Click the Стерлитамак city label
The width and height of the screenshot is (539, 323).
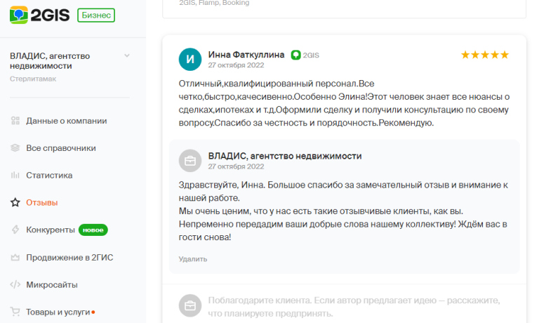pos(33,79)
